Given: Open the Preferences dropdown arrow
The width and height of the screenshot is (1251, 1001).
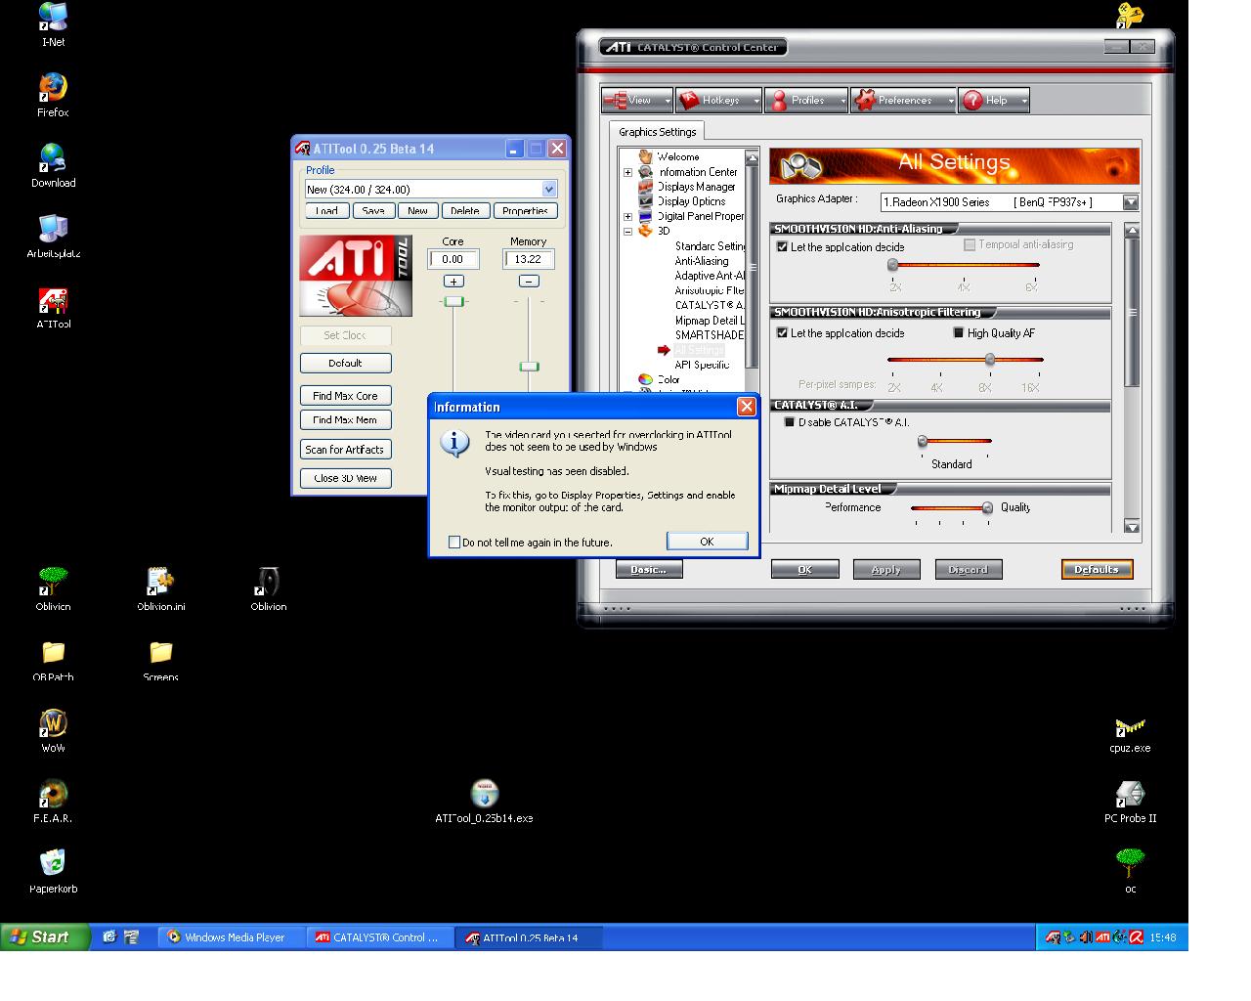Looking at the screenshot, I should pos(951,101).
